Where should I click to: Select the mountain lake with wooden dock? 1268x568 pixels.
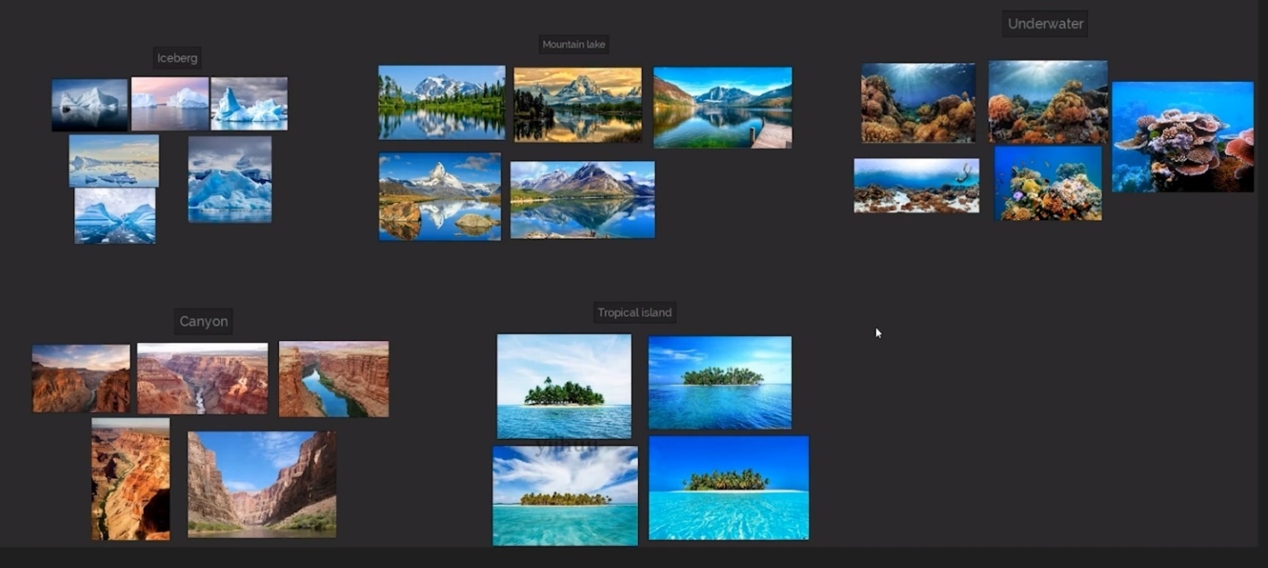tap(723, 107)
